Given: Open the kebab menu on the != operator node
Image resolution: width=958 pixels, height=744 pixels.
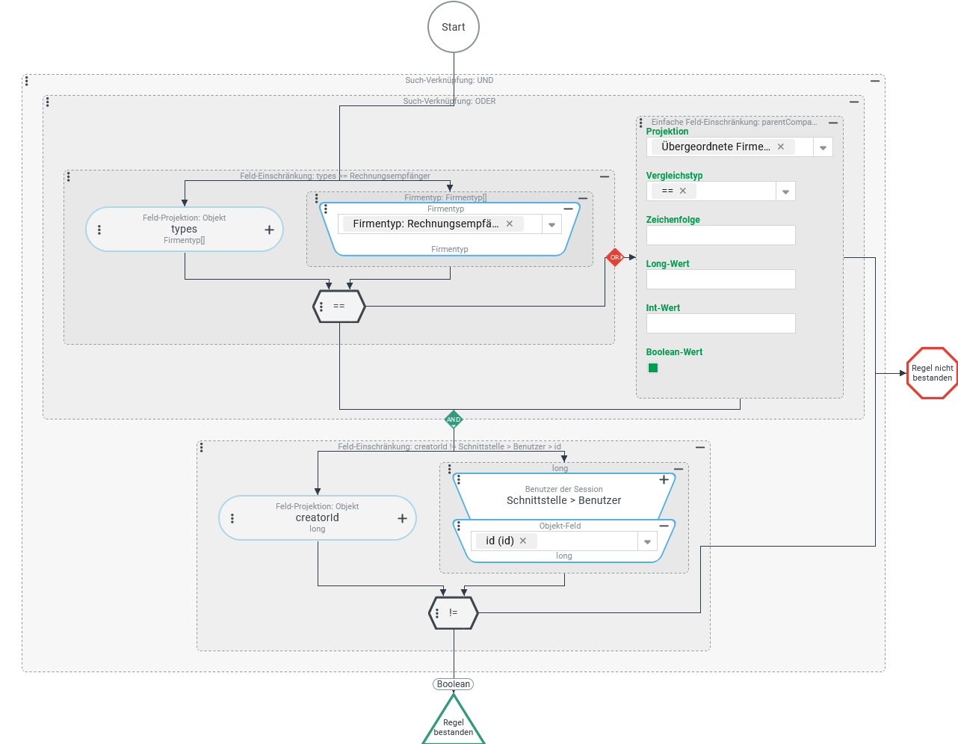Looking at the screenshot, I should (x=437, y=613).
